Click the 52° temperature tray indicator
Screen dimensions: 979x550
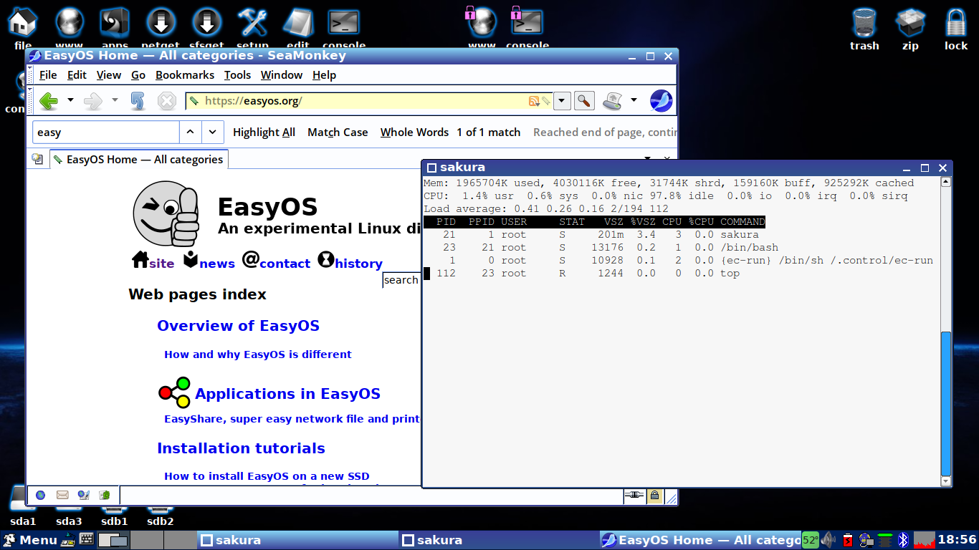click(810, 540)
